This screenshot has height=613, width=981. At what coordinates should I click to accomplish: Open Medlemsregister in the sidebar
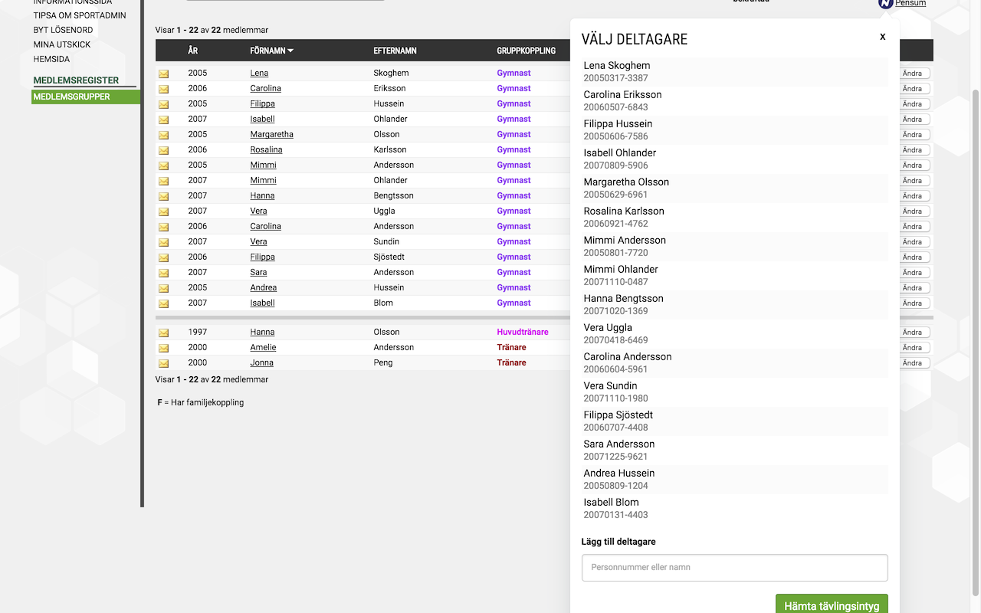pos(76,80)
